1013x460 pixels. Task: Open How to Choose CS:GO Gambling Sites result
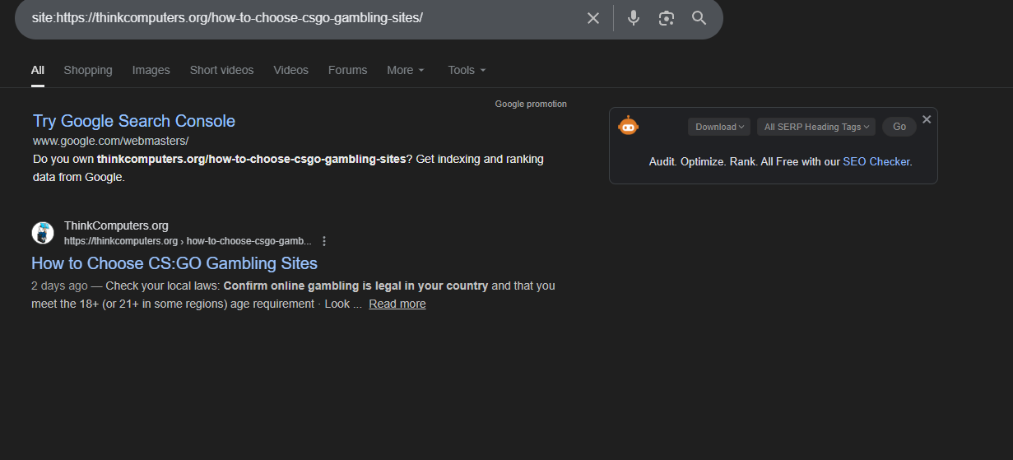(174, 263)
